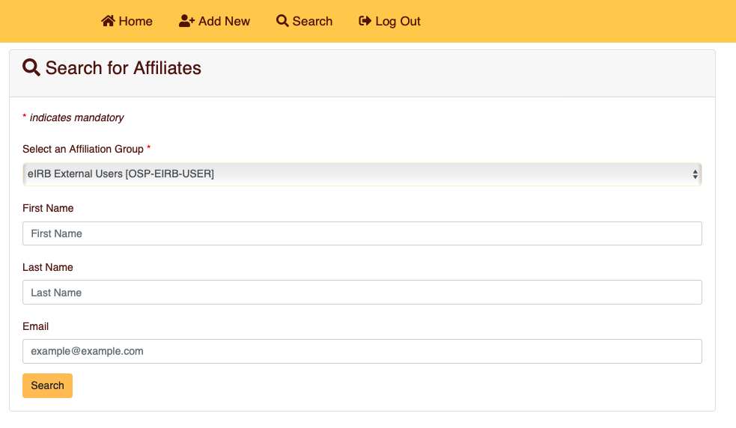Focus the Last Name text field
The height and width of the screenshot is (428, 736).
(362, 293)
